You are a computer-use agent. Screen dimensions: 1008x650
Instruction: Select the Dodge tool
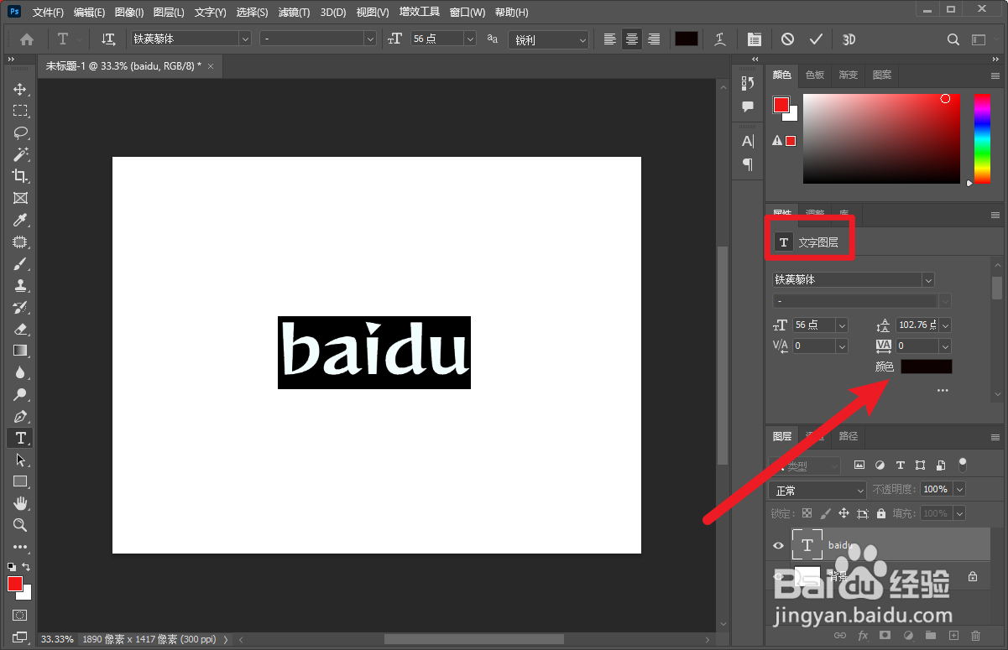tap(20, 394)
